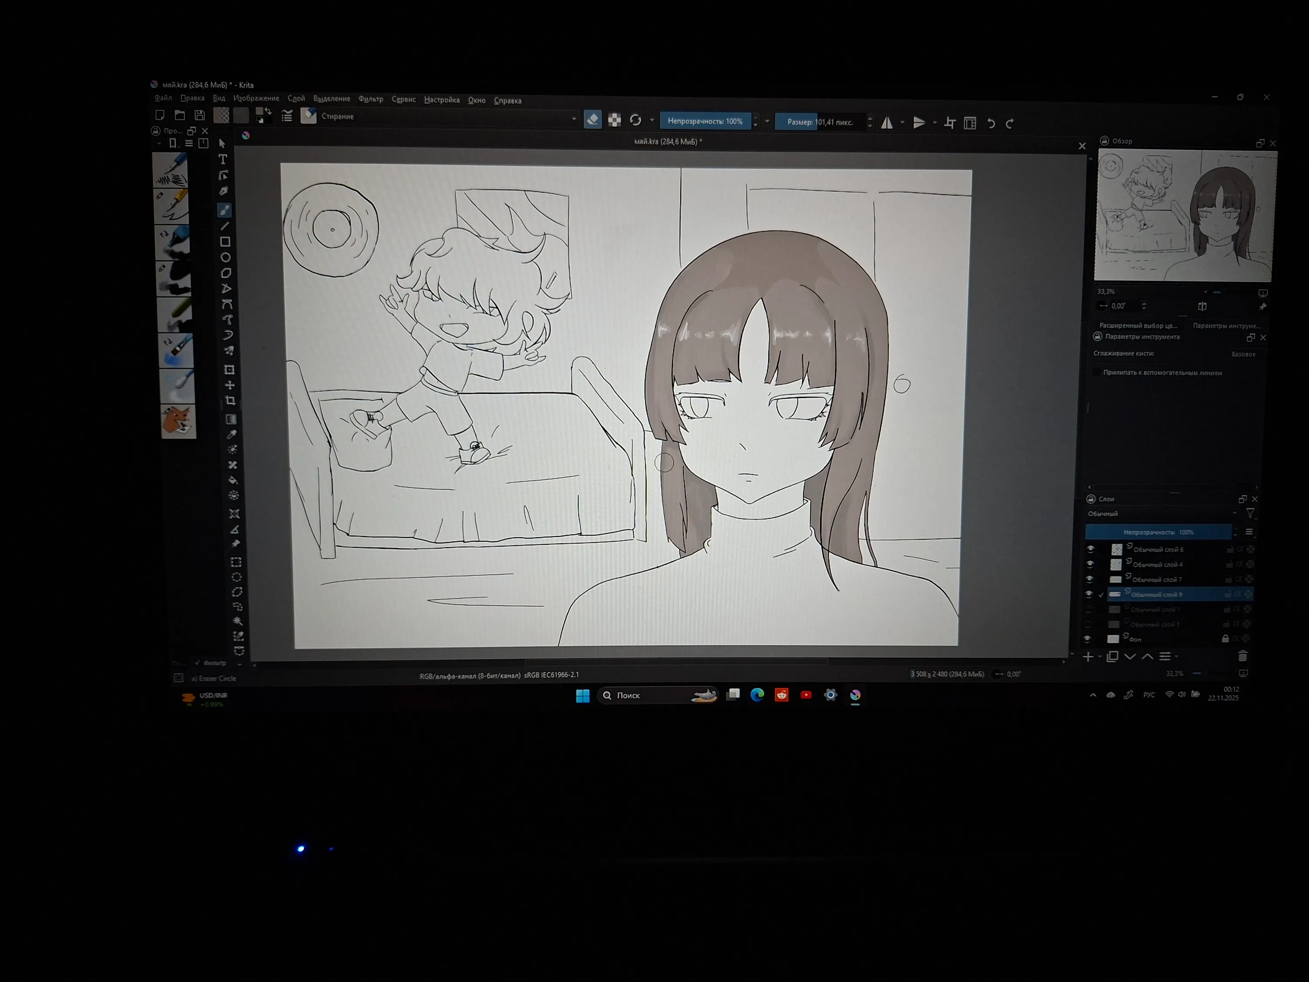Image resolution: width=1309 pixels, height=982 pixels.
Task: Select the Text tool in the toolbox
Action: [223, 159]
